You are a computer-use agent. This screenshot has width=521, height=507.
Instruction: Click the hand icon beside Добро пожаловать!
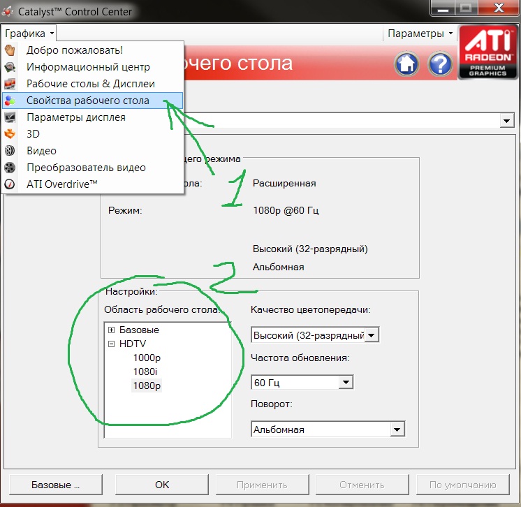click(x=10, y=50)
